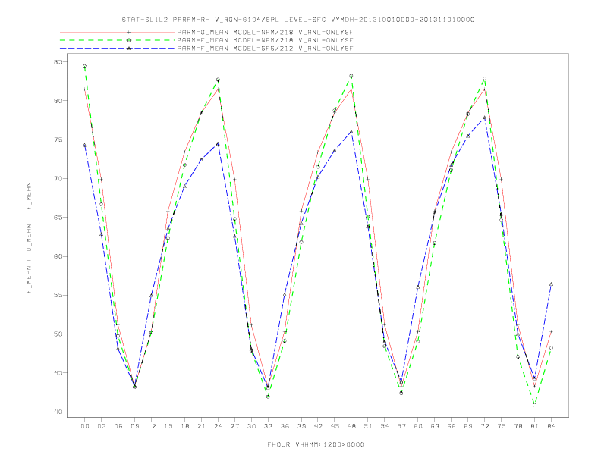This screenshot has height=464, width=601.
Task: Click x-axis tick label 18
Action: 184,426
